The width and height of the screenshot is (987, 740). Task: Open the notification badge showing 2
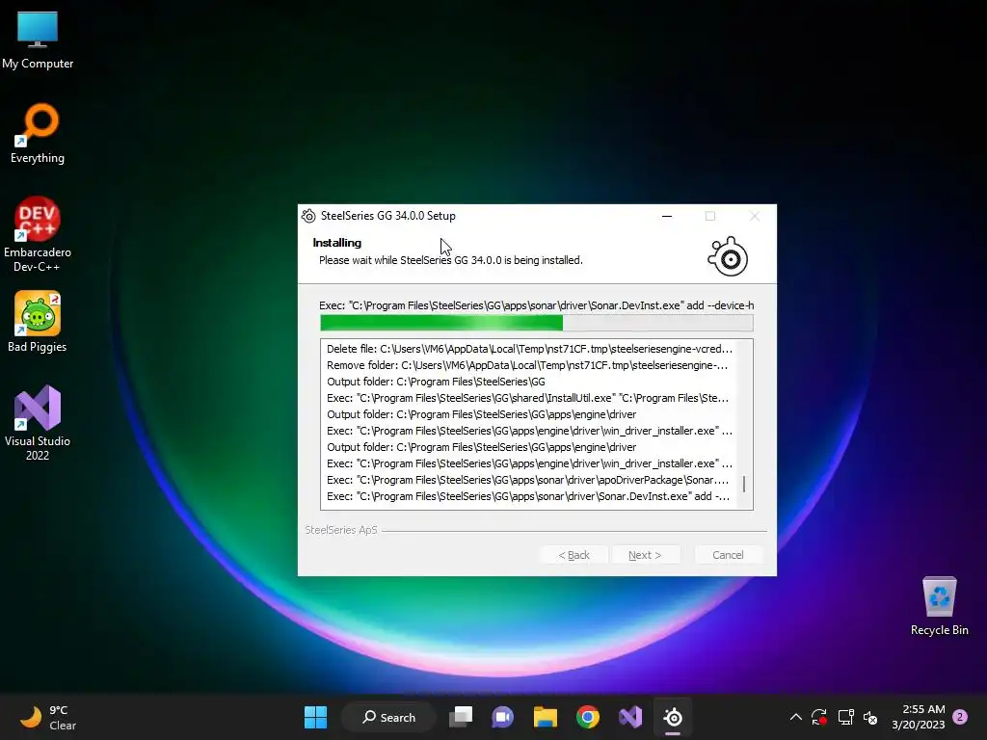[960, 717]
